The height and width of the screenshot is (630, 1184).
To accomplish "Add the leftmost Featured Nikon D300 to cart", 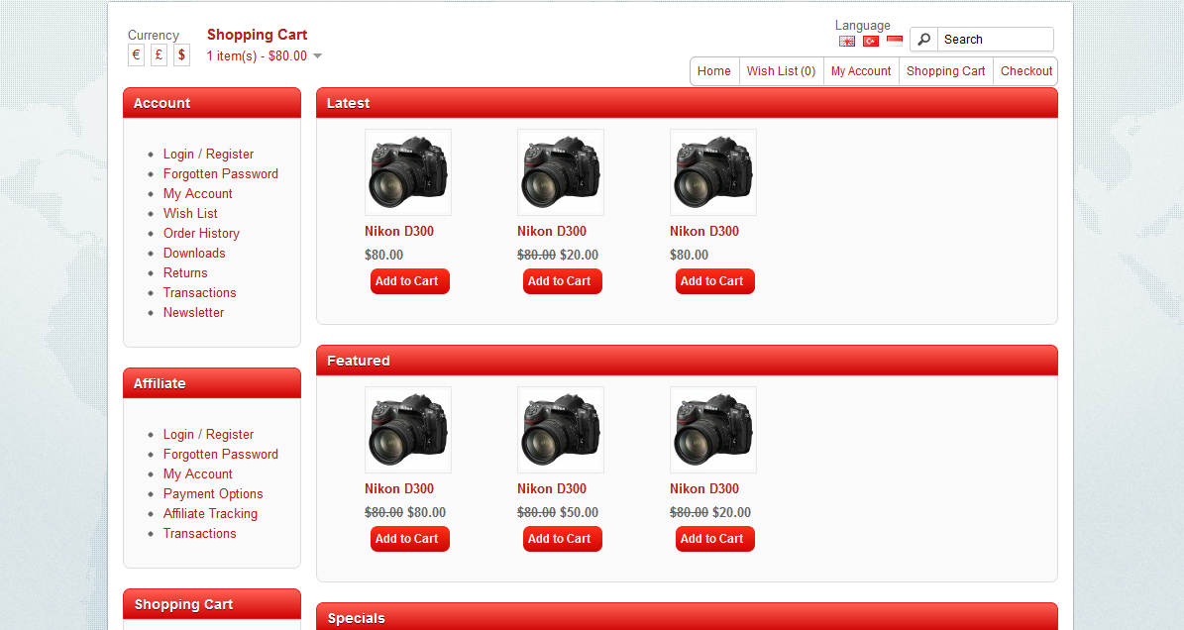I will [409, 539].
